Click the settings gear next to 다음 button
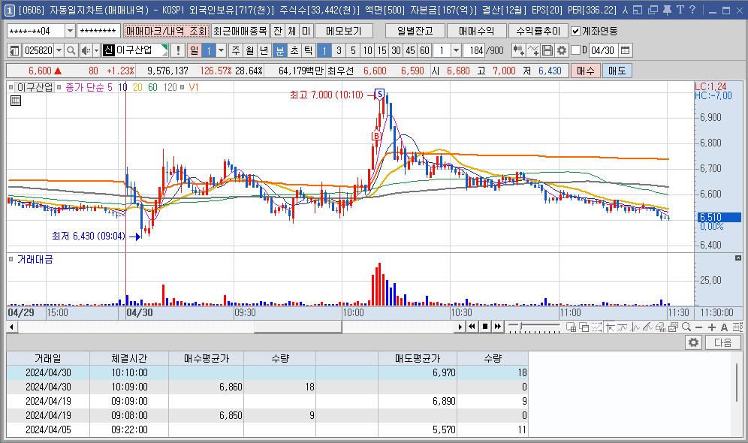The height and width of the screenshot is (443, 748). tap(693, 342)
